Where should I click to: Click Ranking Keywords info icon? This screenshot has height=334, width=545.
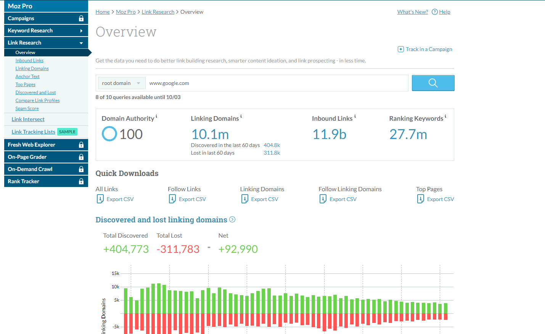445,116
